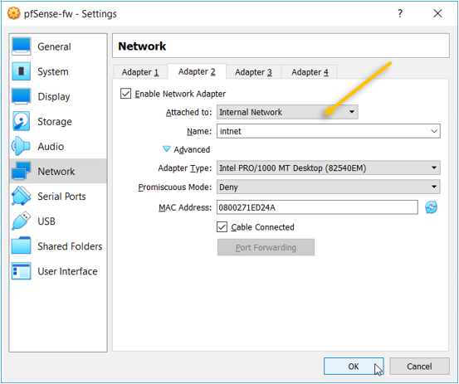Collapse the Advanced section triangle

pos(166,149)
